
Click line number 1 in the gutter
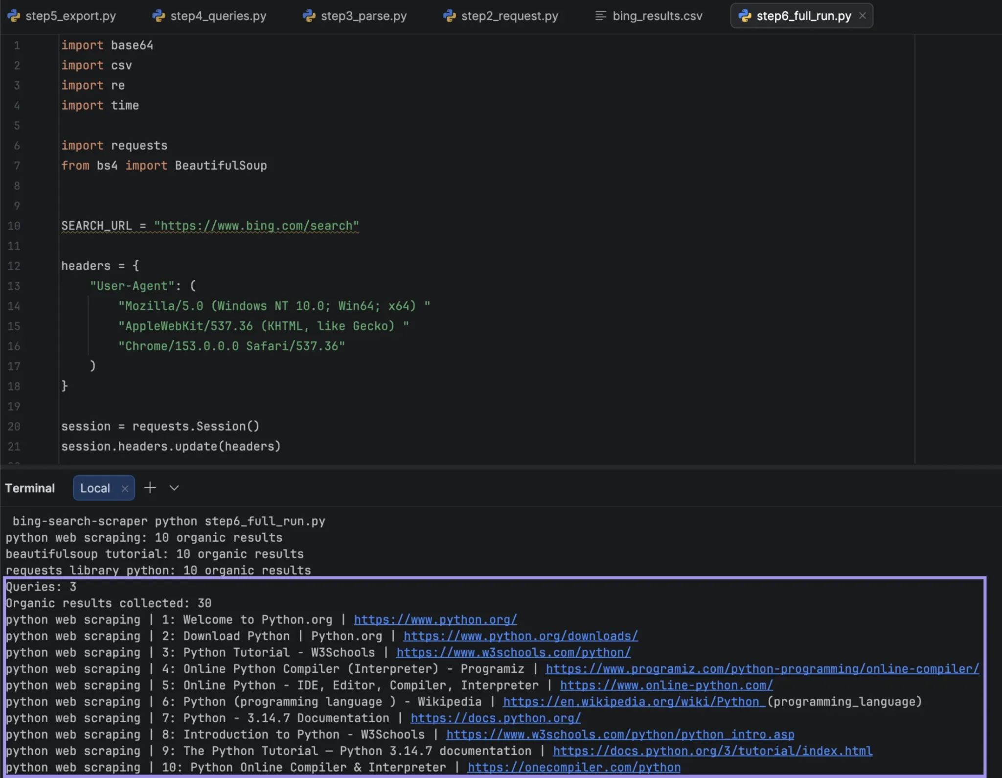(17, 46)
